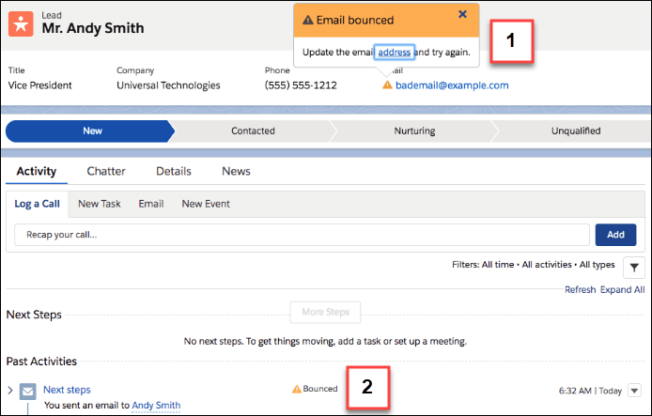
Task: Switch to the Chatter tab
Action: click(106, 171)
